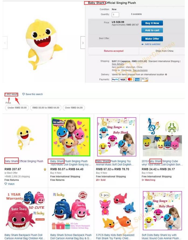Click the Watch heart under first listing
This screenshot has width=188, height=240.
tap(6, 184)
